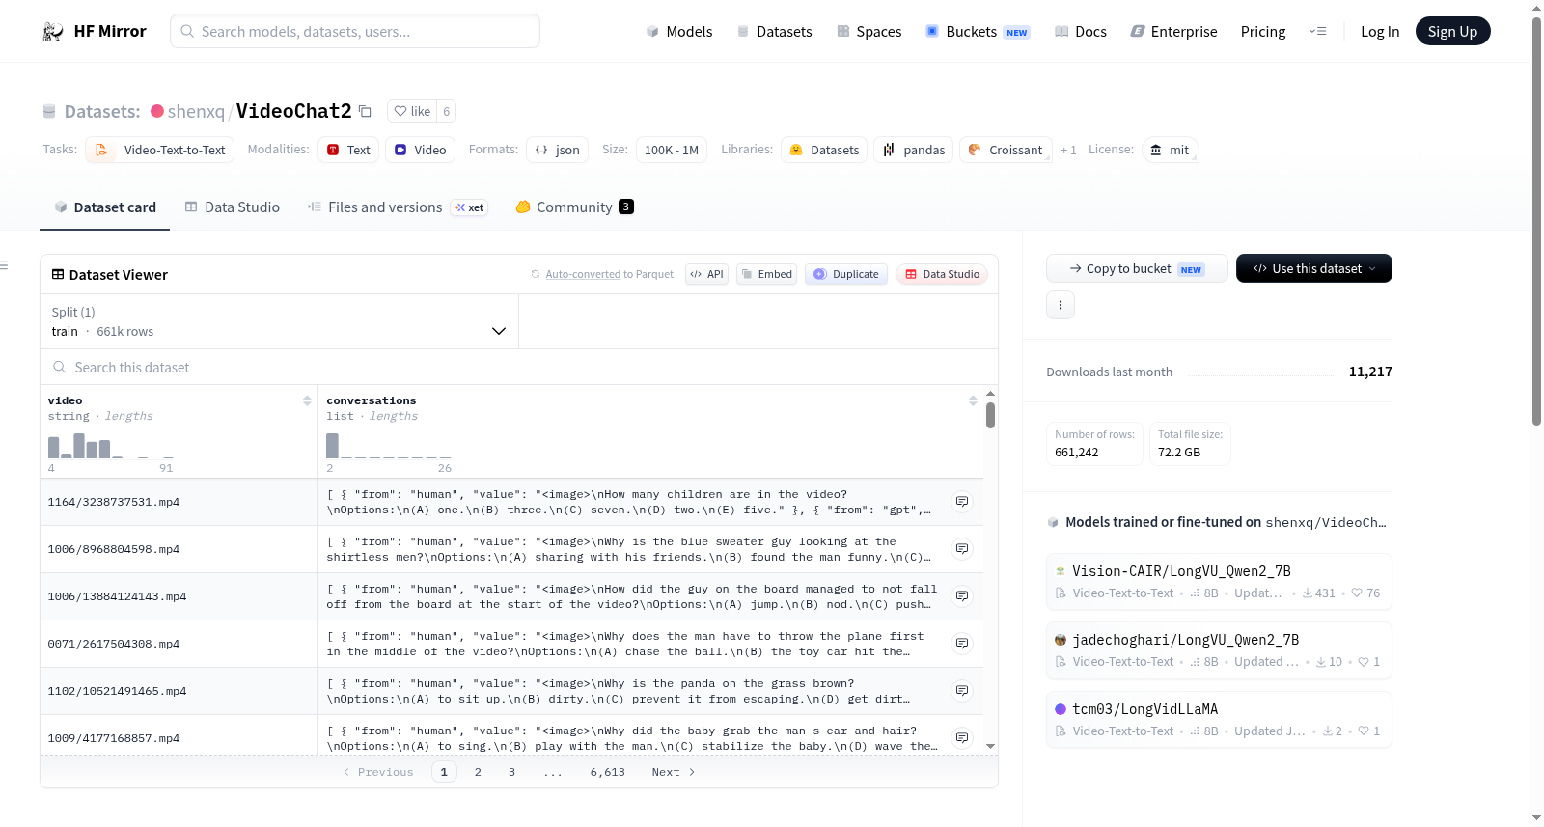Open the Datasets menu
This screenshot has height=827, width=1544.
pos(774,32)
